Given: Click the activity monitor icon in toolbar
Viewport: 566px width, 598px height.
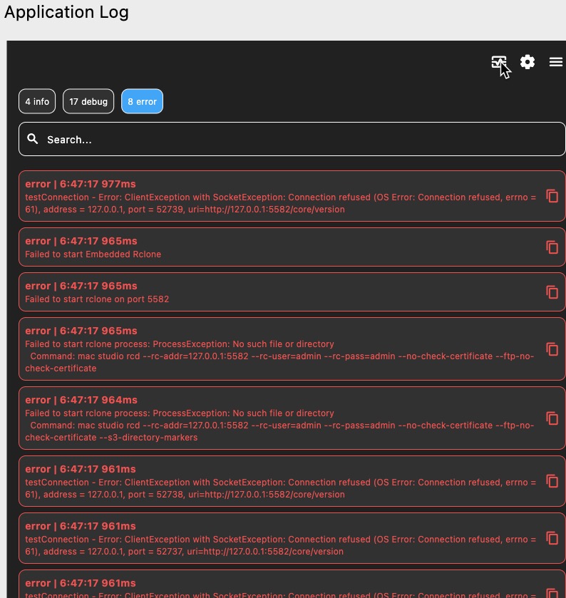Looking at the screenshot, I should [499, 62].
